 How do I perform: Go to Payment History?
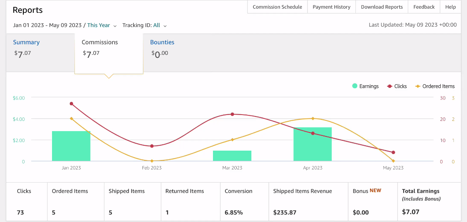[x=331, y=7]
